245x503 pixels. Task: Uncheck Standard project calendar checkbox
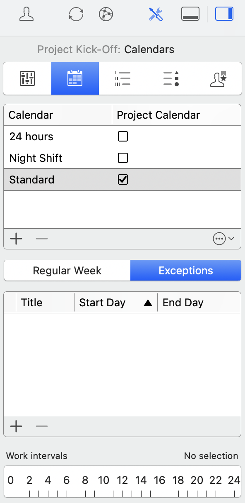point(122,179)
